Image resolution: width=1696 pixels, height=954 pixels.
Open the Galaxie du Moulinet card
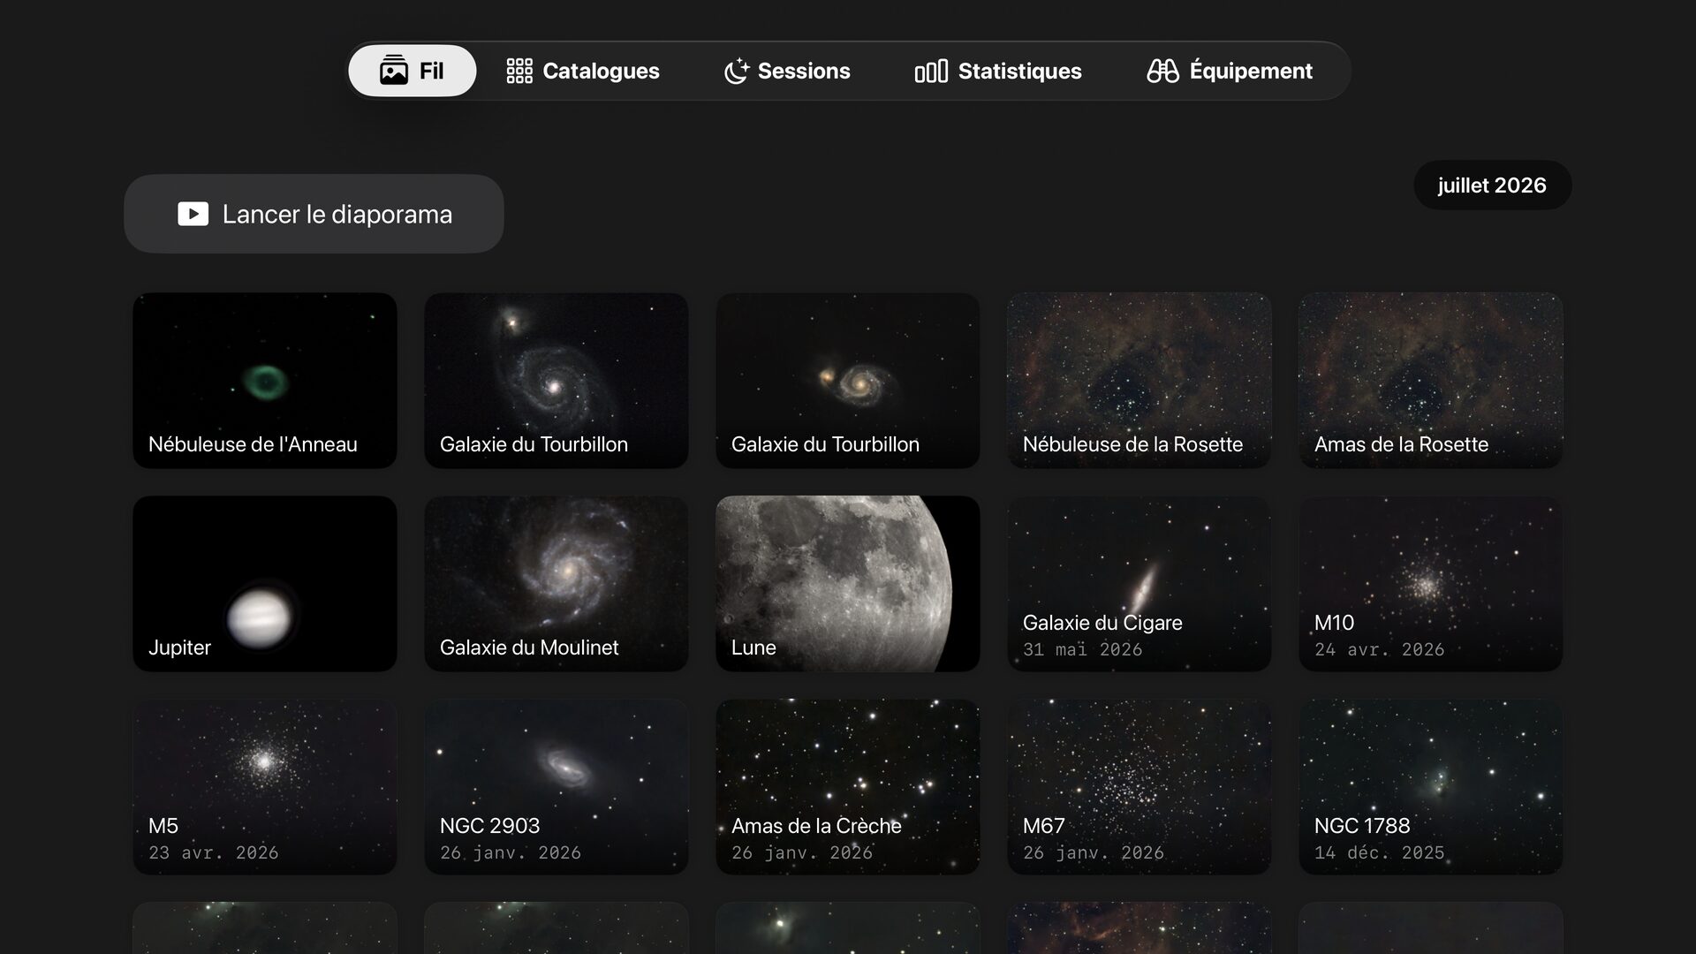click(556, 584)
